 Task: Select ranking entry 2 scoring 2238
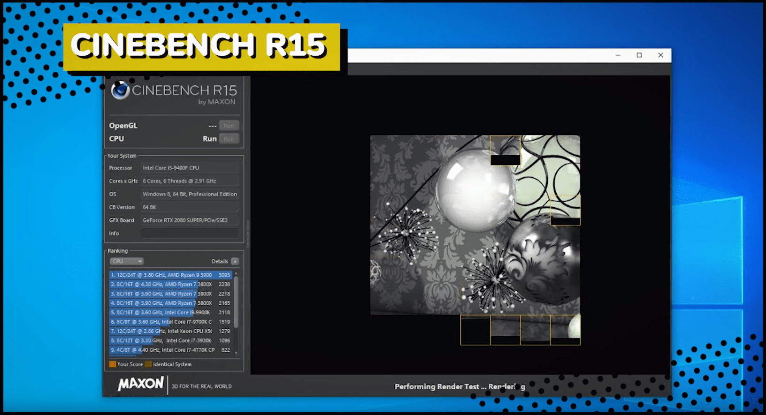(171, 285)
